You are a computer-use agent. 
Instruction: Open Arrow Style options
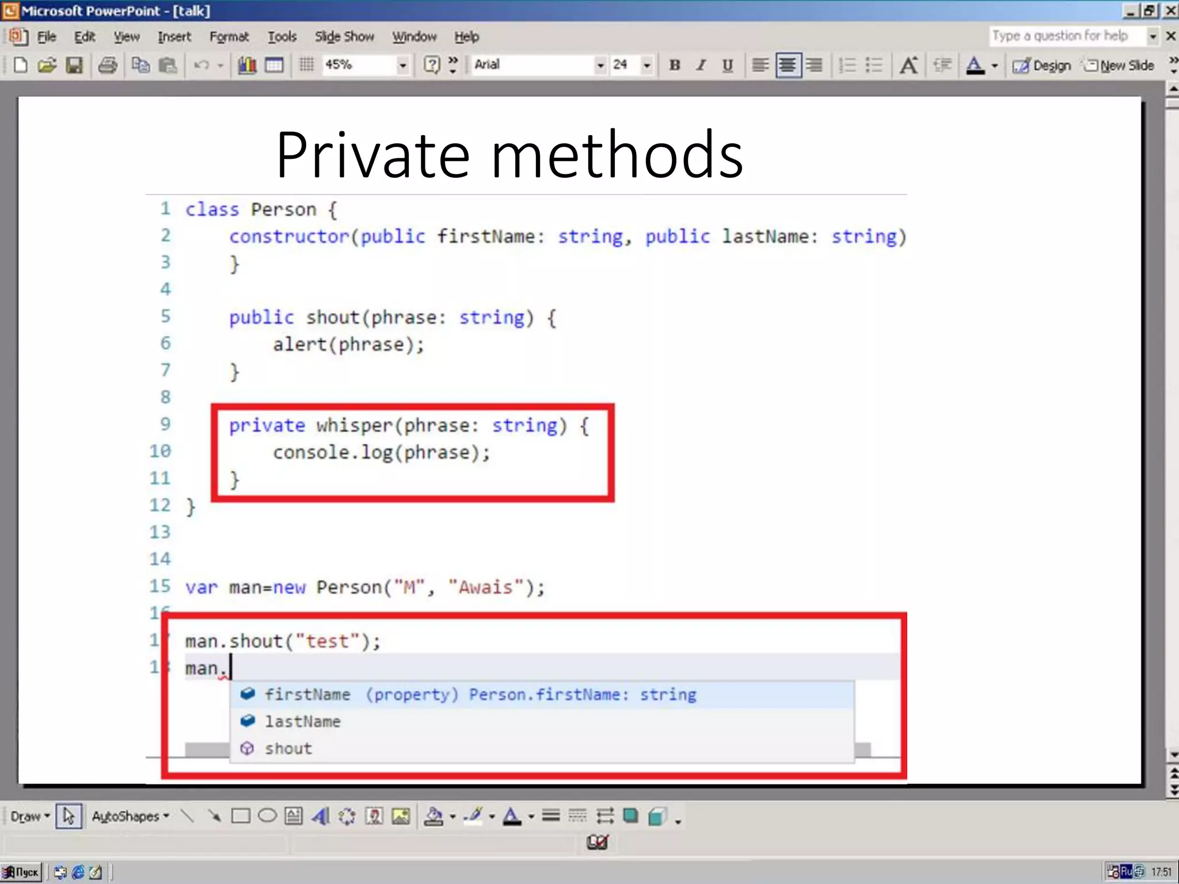(x=604, y=816)
